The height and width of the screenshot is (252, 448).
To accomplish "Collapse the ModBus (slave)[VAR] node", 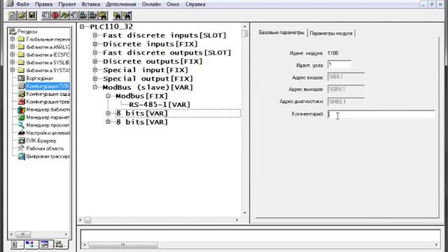I will 95,87.
